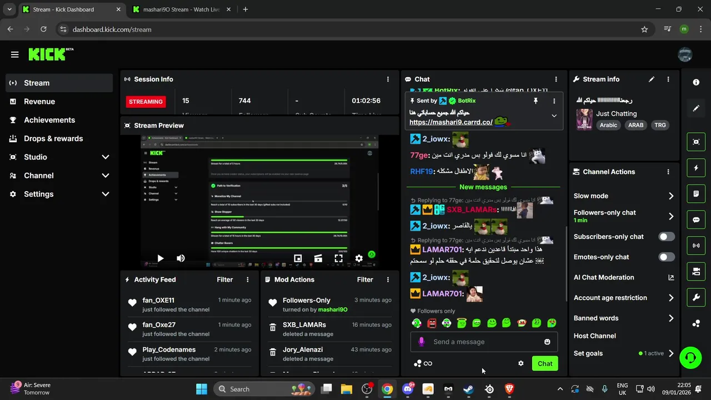
Task: Open Session Info options menu
Action: (388, 79)
